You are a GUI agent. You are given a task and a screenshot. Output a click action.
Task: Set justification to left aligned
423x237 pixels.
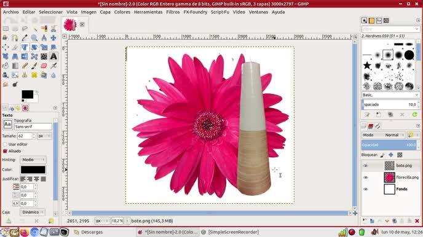(x=23, y=179)
